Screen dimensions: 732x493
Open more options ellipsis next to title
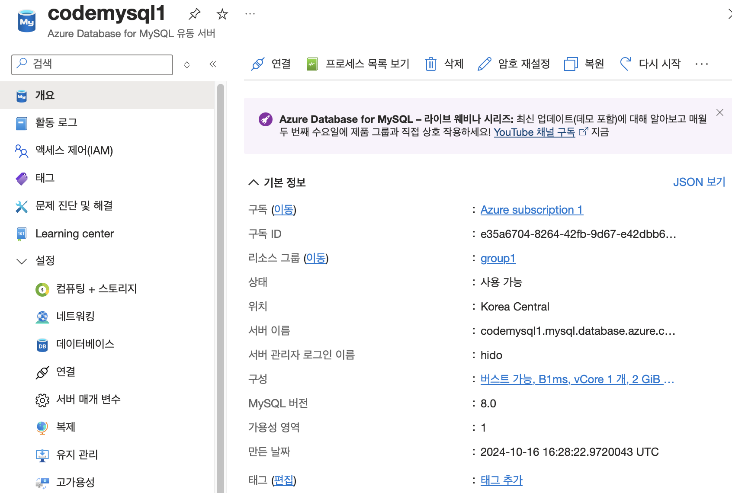[250, 14]
